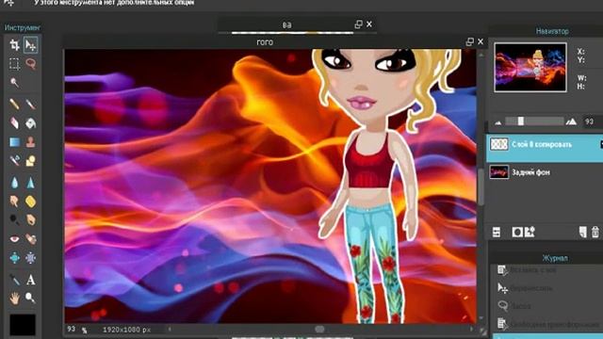Select the Type text tool

(x=30, y=280)
